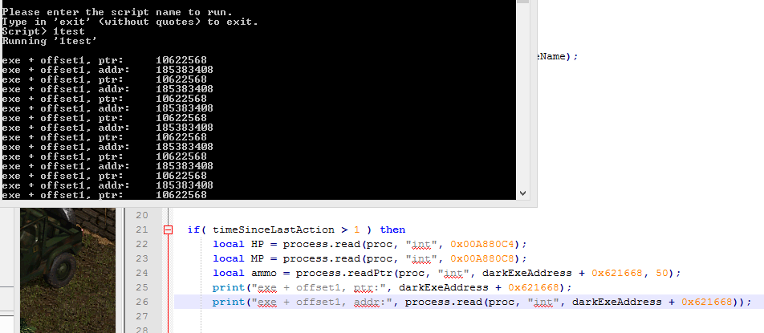Click line number 27 in the gutter
The image size is (764, 333).
point(141,316)
